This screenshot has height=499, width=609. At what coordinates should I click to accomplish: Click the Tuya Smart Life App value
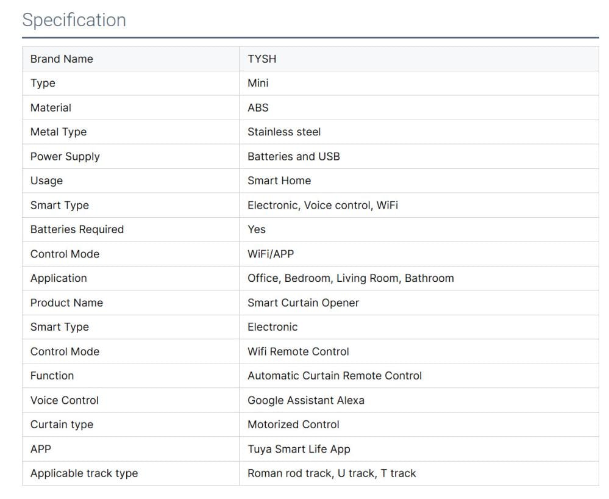(x=299, y=450)
